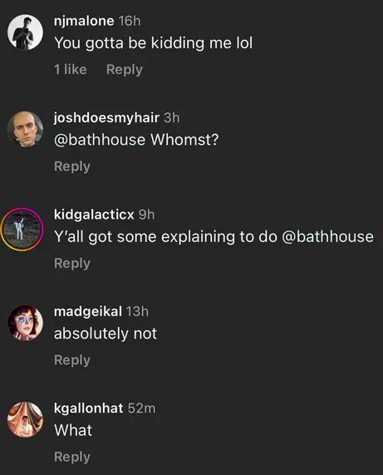Open joshdoesmyhair's profile avatar
The height and width of the screenshot is (475, 383).
point(25,129)
